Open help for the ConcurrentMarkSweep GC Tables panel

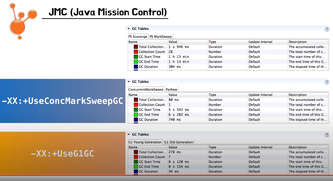pyautogui.click(x=327, y=82)
